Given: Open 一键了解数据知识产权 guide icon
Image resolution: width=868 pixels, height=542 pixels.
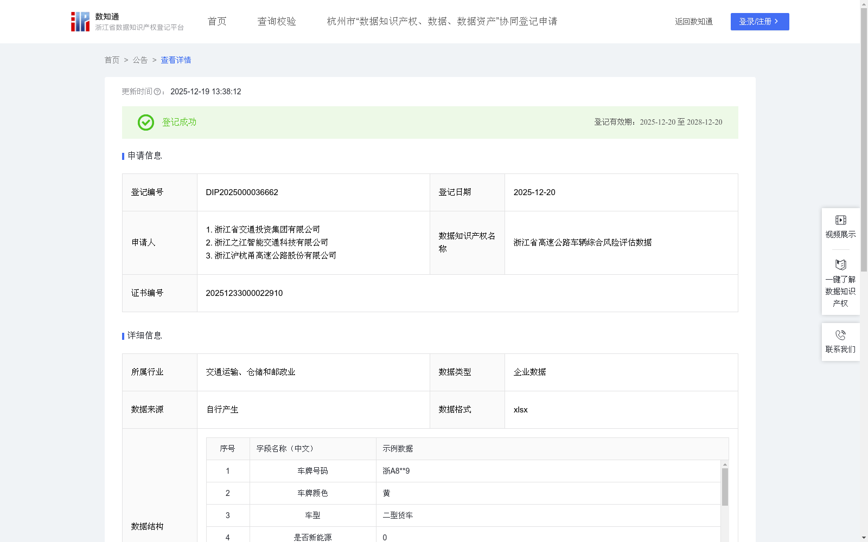Looking at the screenshot, I should pos(840,264).
